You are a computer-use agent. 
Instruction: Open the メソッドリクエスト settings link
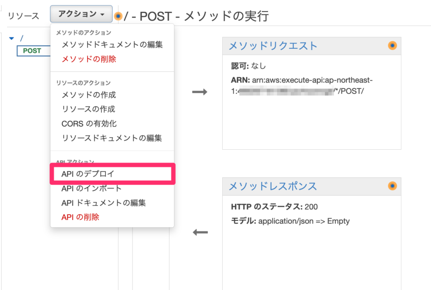click(x=272, y=46)
